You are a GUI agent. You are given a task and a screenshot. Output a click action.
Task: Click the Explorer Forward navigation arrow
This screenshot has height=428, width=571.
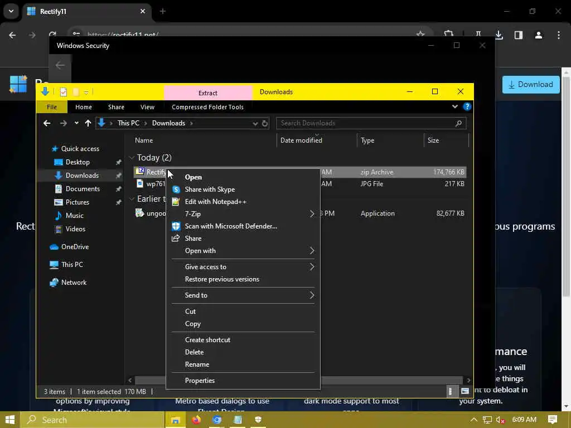64,123
